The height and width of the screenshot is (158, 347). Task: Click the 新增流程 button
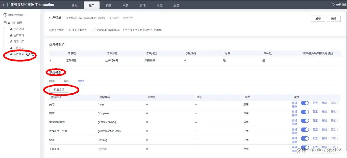[x=59, y=89]
